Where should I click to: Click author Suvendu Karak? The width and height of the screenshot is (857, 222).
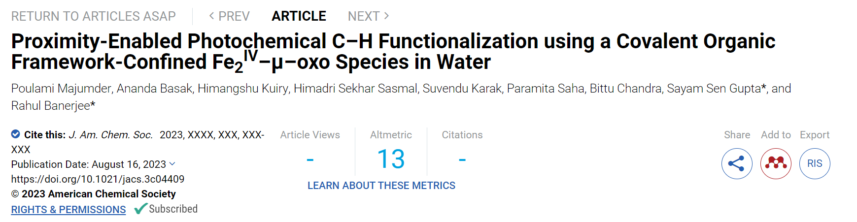pos(462,89)
